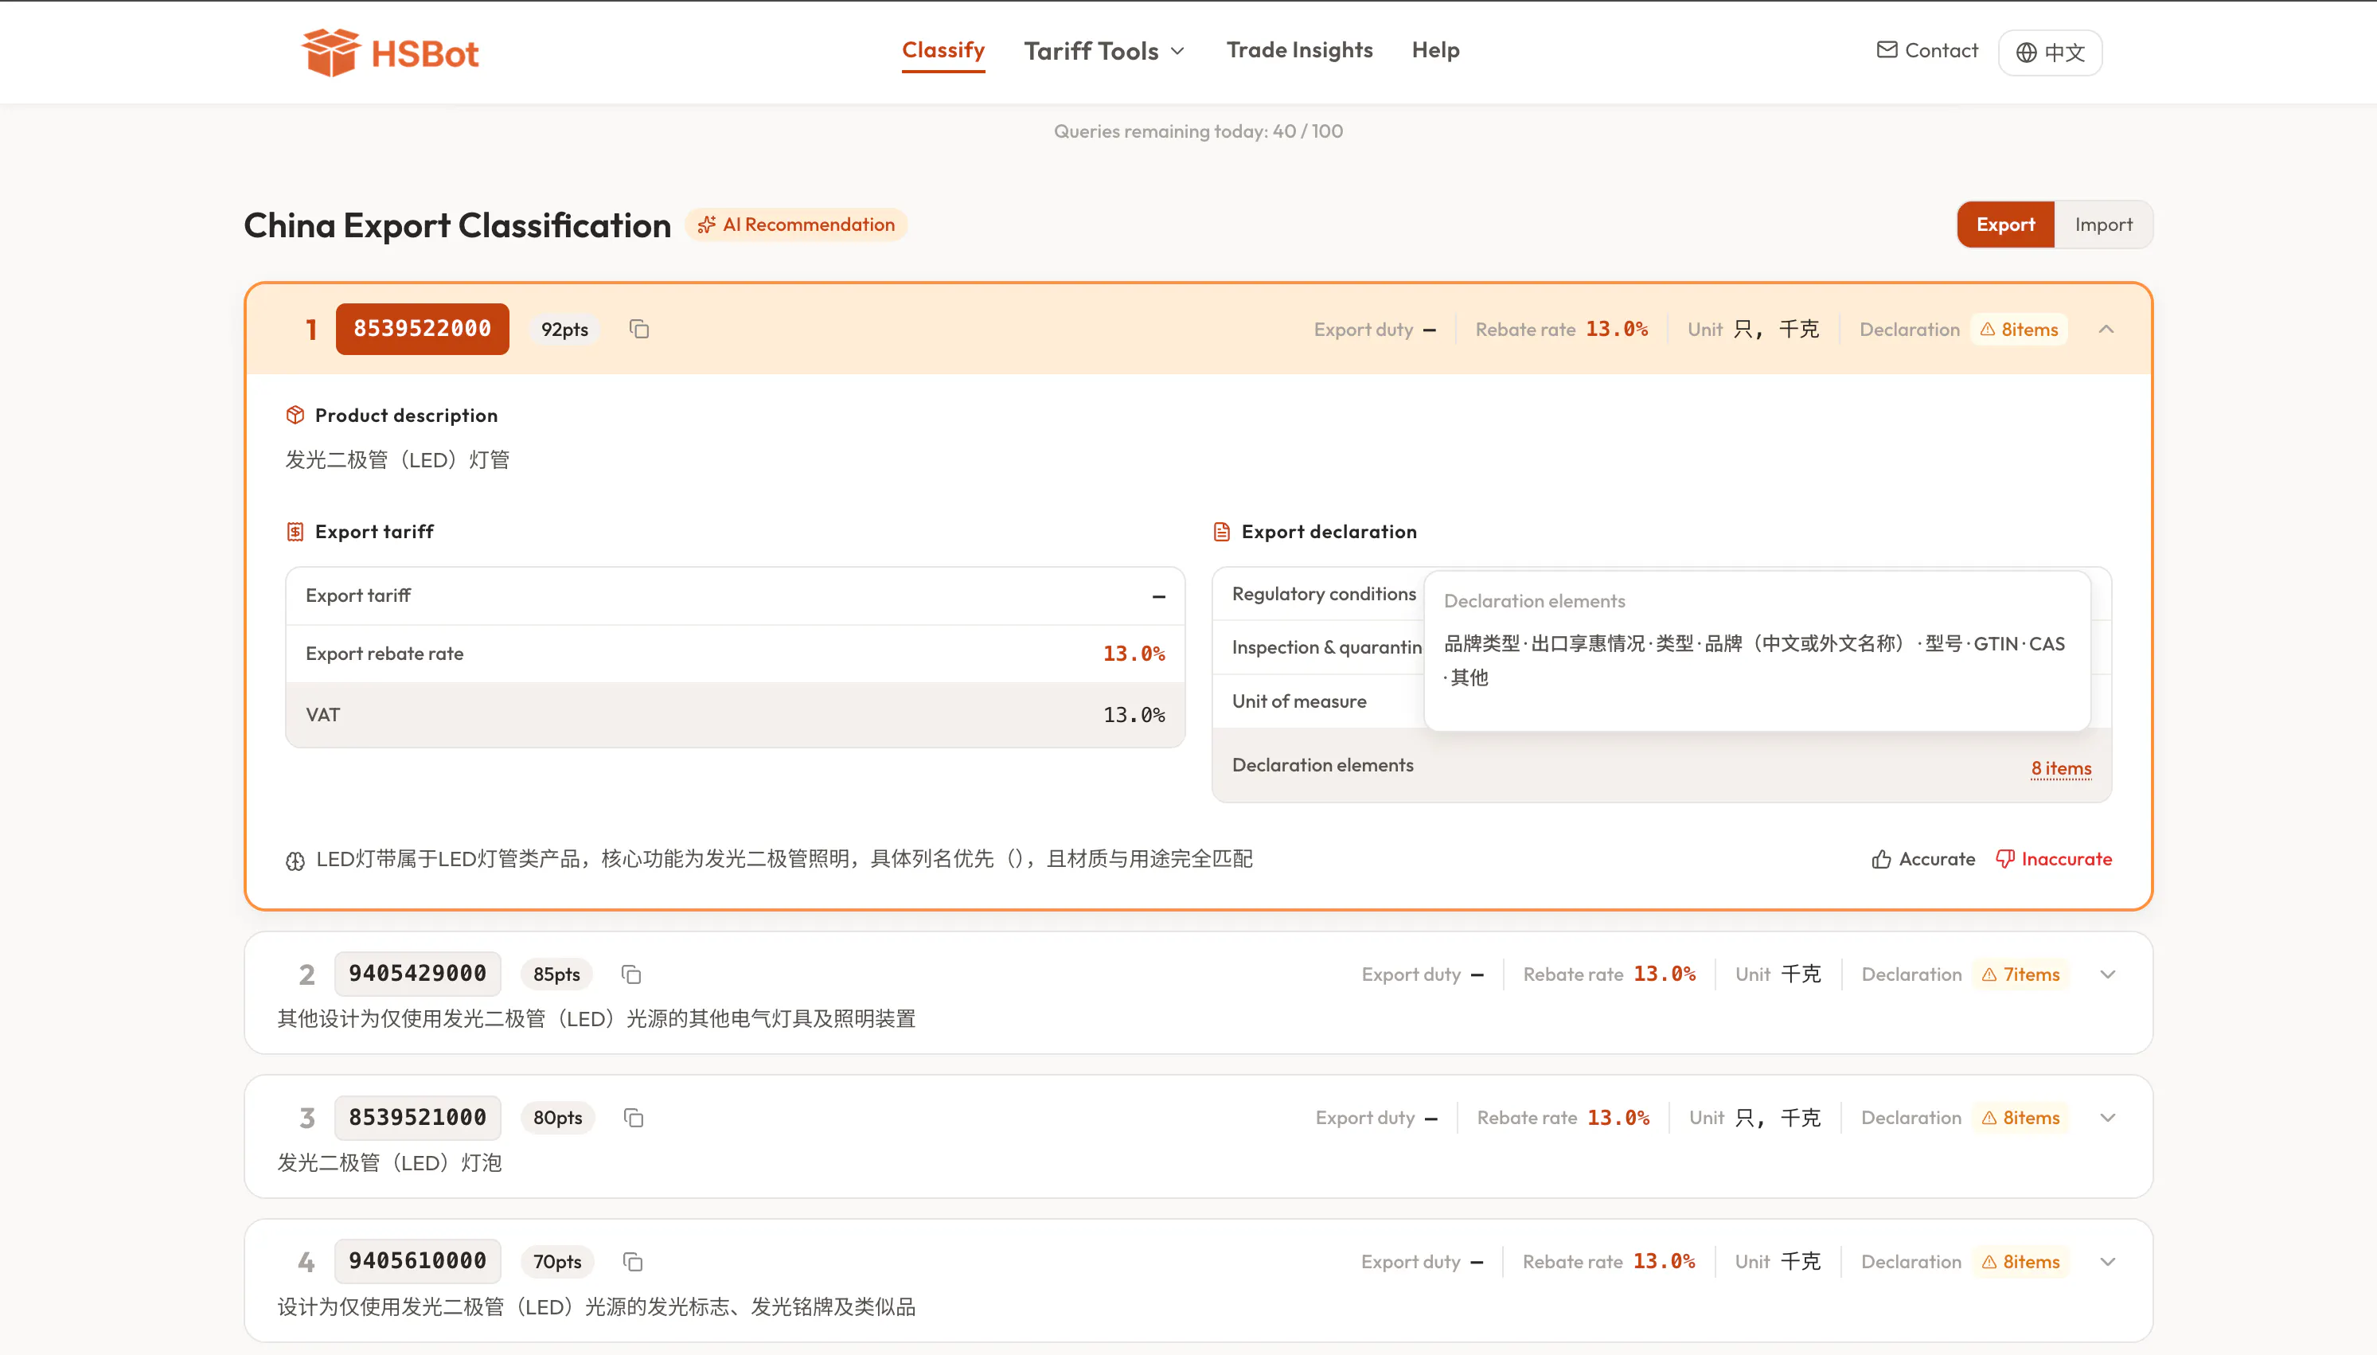This screenshot has height=1355, width=2377.
Task: Click the 8539522000 code badge
Action: pyautogui.click(x=423, y=329)
